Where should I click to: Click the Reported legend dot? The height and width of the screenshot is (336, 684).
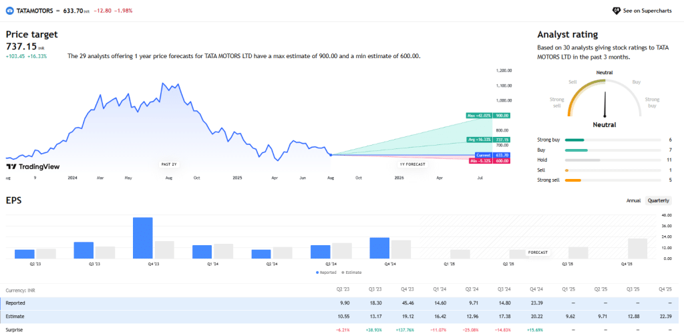pos(317,273)
